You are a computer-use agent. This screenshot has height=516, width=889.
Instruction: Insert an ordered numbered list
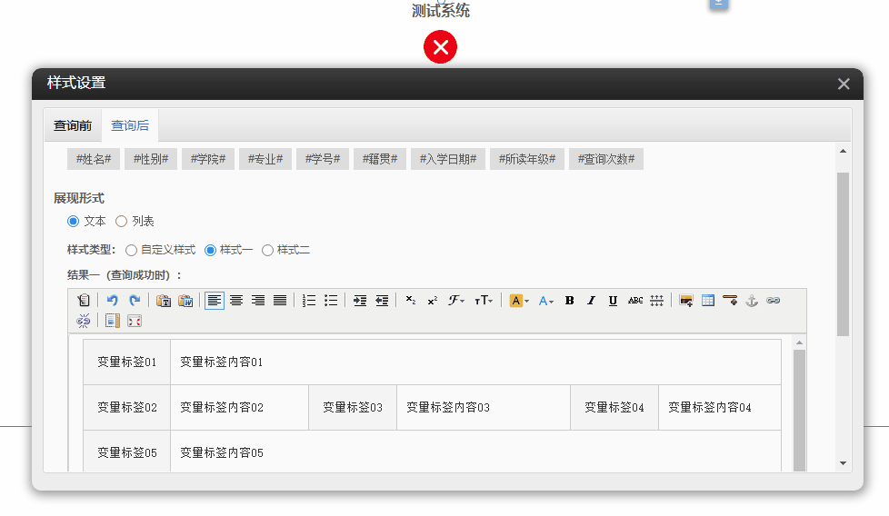coord(309,301)
